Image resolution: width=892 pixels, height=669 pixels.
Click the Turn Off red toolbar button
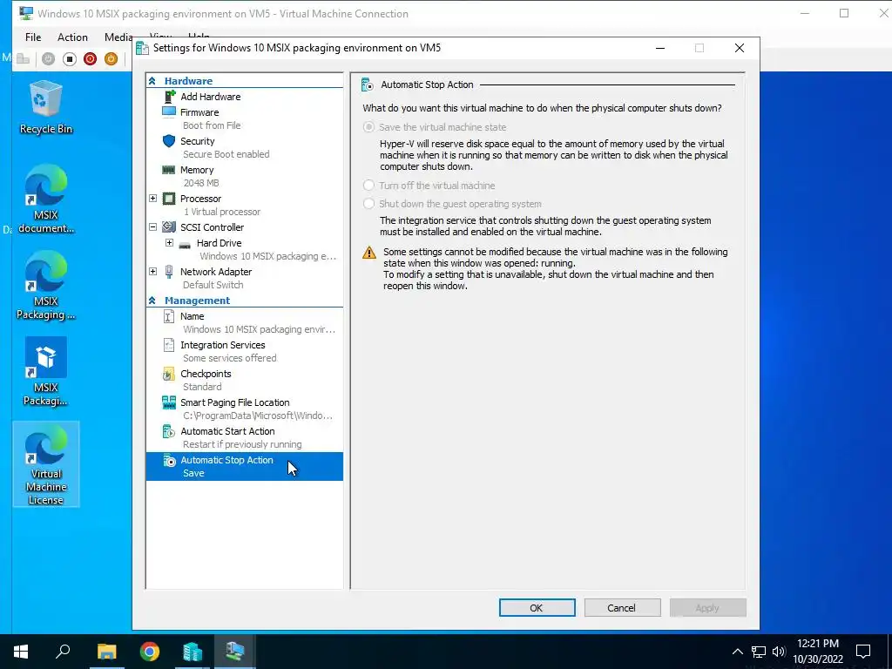(90, 58)
